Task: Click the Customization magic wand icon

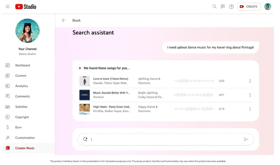Action: pos(8,137)
